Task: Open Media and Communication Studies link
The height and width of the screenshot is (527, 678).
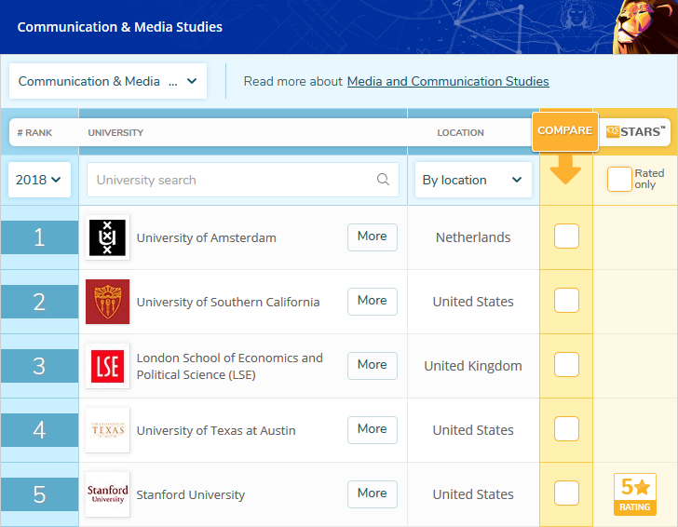Action: [448, 81]
